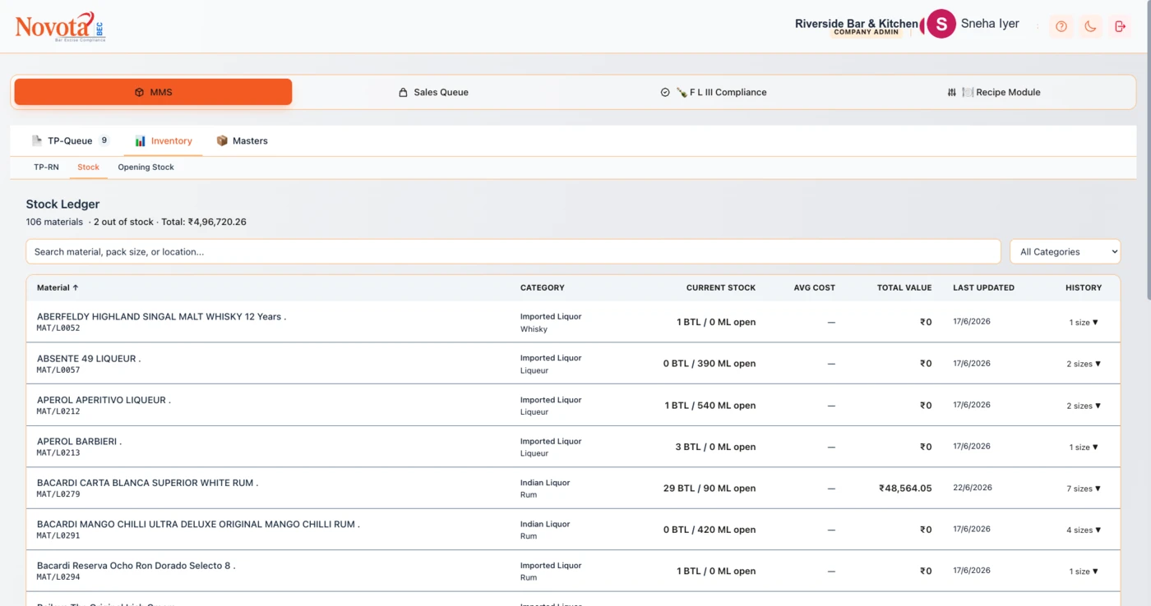Image resolution: width=1151 pixels, height=606 pixels.
Task: Click material code MAT/L0291
Action: click(x=58, y=535)
